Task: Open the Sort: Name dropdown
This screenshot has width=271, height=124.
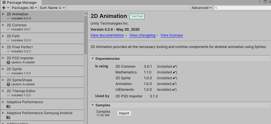Action: [52, 8]
